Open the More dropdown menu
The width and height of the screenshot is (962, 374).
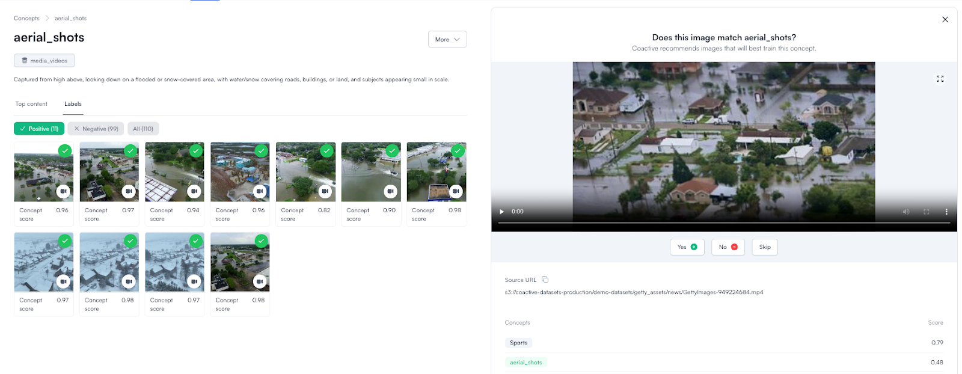point(447,40)
